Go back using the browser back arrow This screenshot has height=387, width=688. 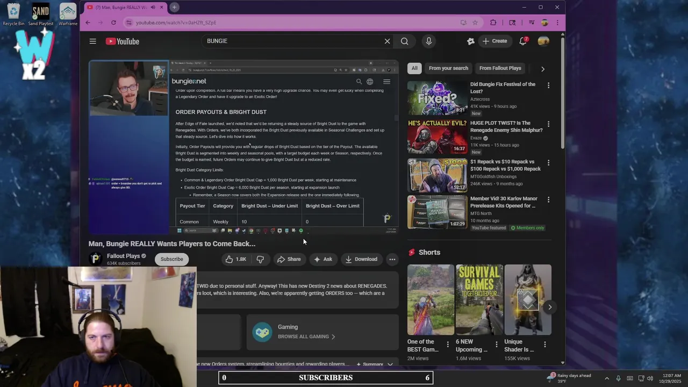coord(88,23)
